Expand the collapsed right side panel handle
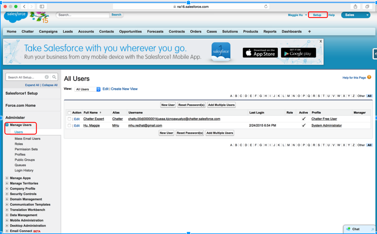The width and height of the screenshot is (377, 234). [x=375, y=54]
